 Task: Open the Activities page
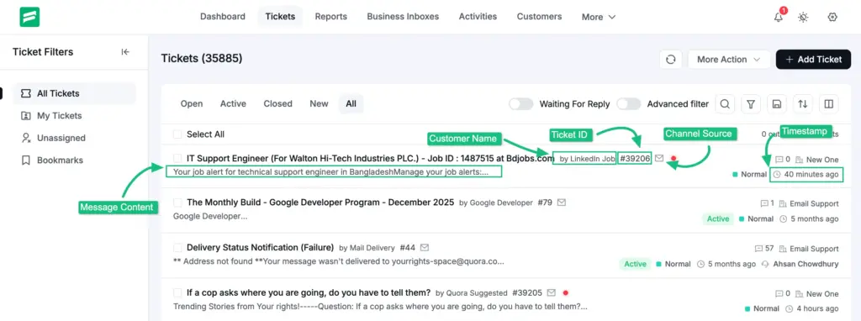pyautogui.click(x=478, y=17)
